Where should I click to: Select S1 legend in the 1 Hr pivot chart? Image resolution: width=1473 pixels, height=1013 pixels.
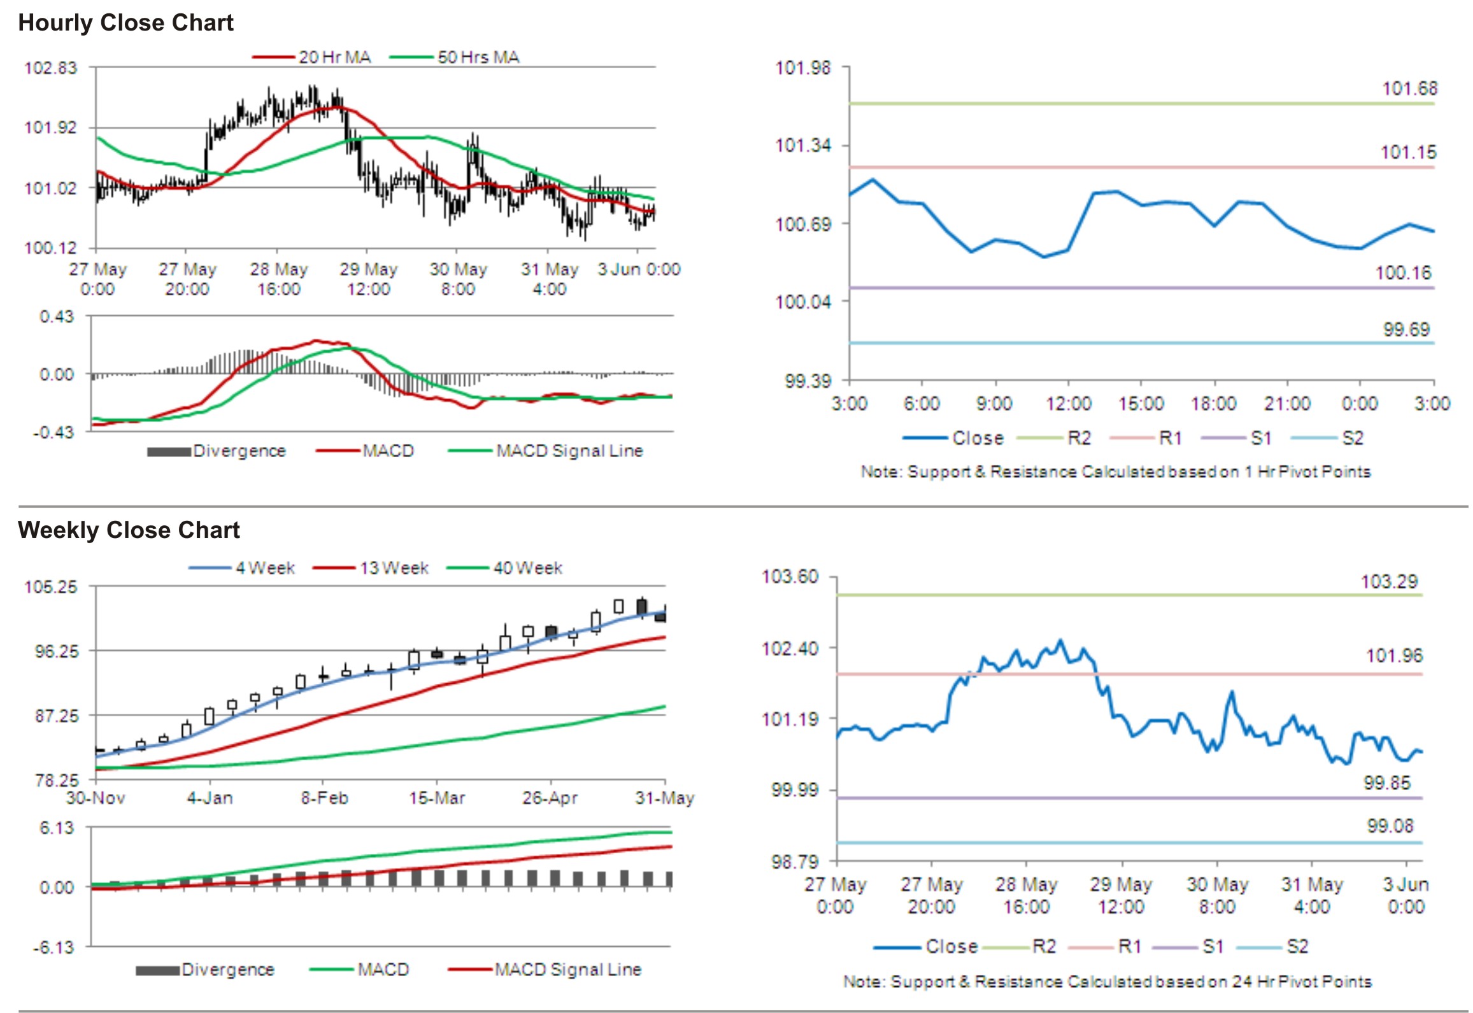(x=1237, y=438)
